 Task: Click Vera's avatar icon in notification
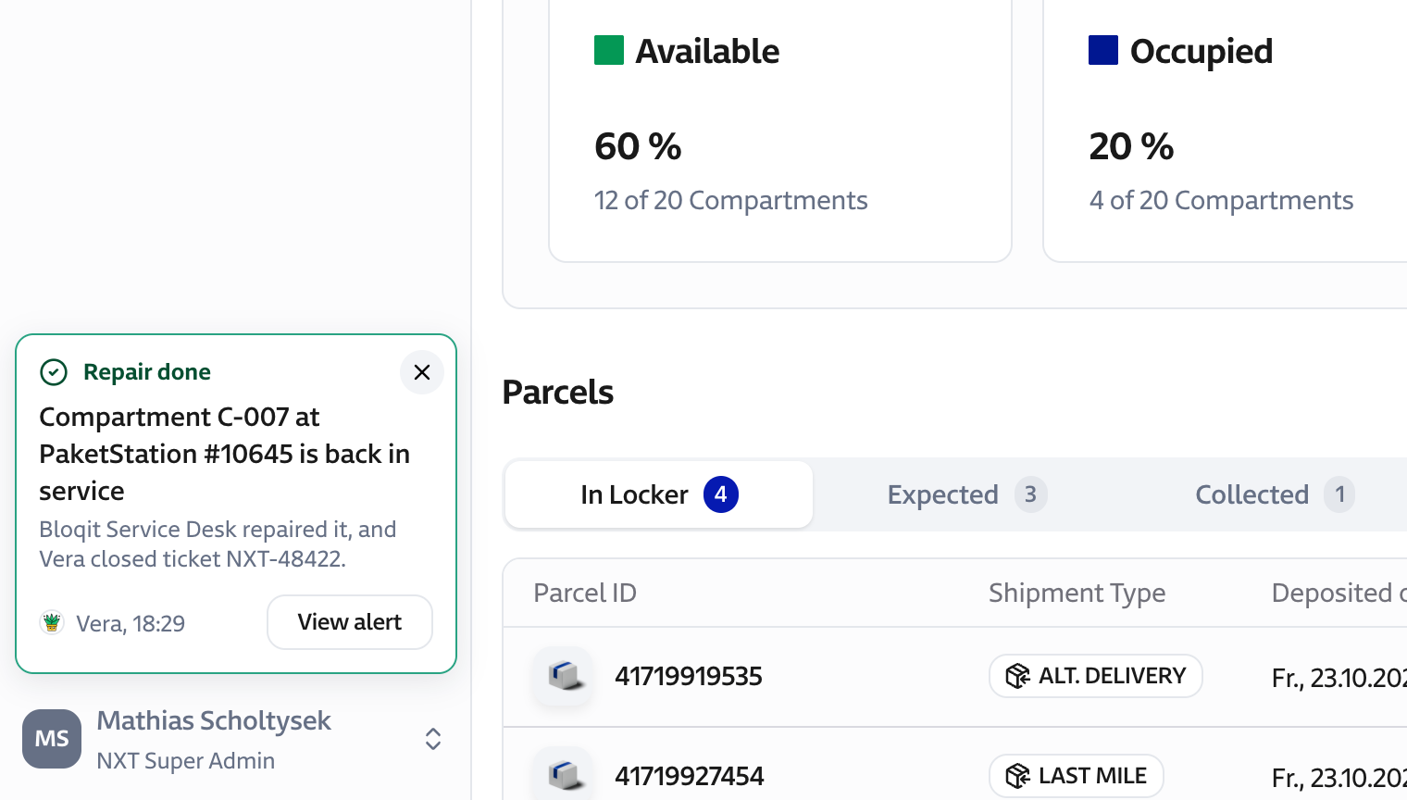point(52,622)
